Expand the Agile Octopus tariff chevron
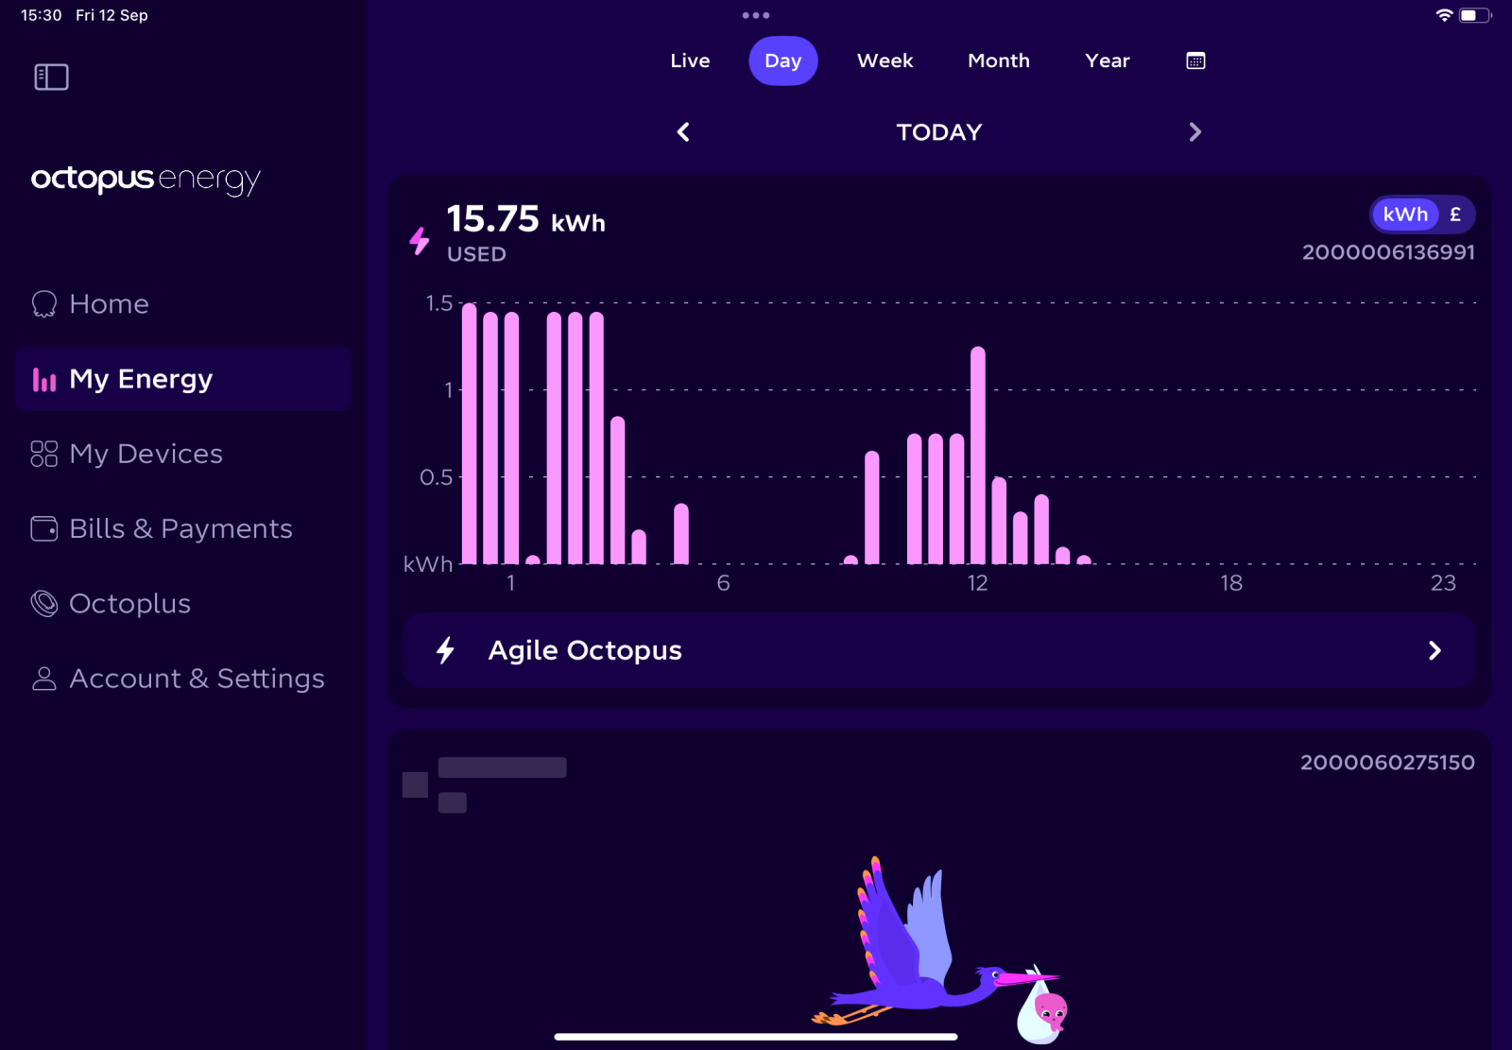Image resolution: width=1512 pixels, height=1050 pixels. pyautogui.click(x=1435, y=650)
